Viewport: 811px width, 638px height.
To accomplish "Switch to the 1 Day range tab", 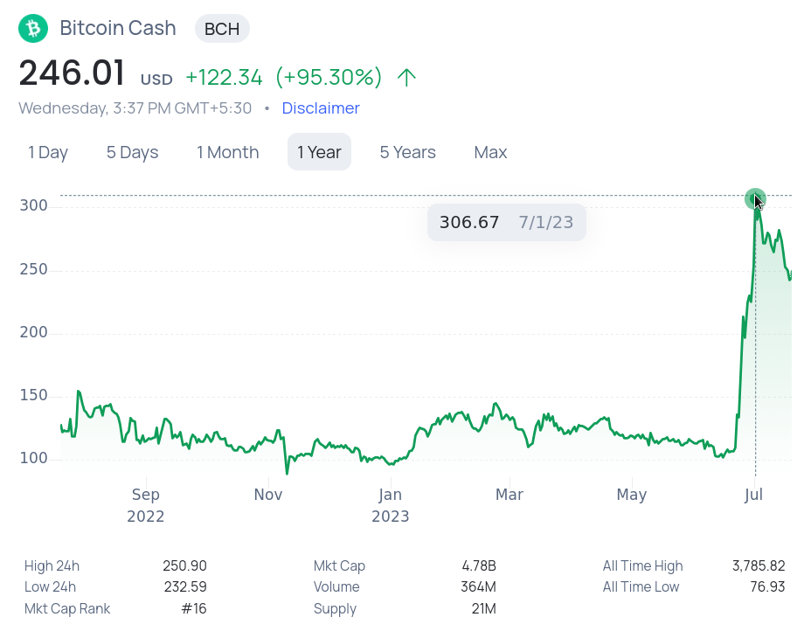I will pyautogui.click(x=48, y=152).
